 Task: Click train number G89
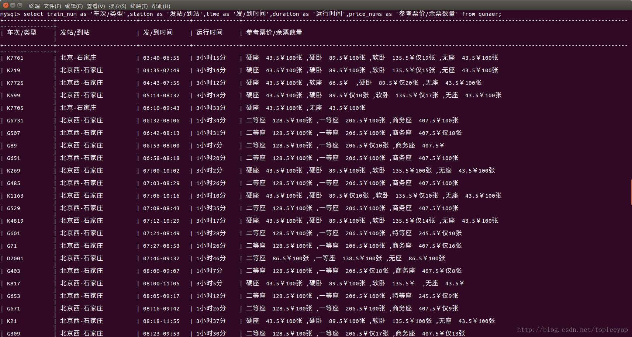[12, 146]
